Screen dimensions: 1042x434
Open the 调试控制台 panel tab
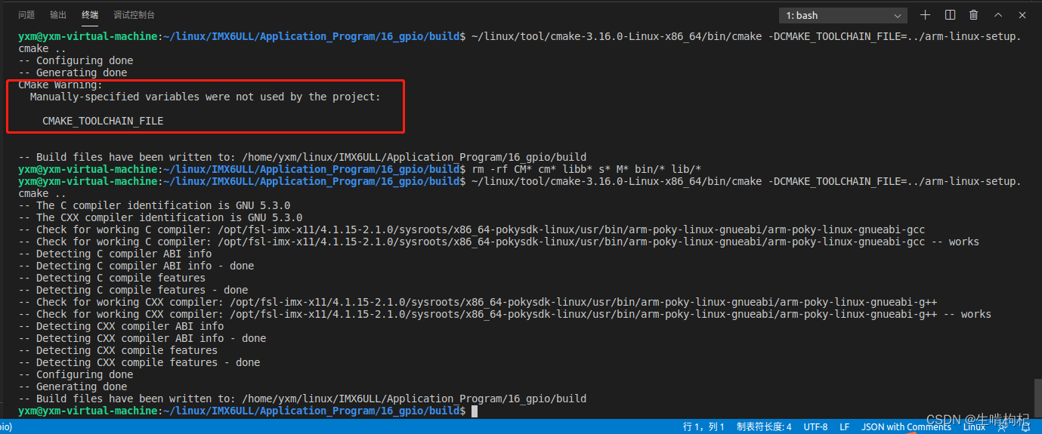pos(135,15)
